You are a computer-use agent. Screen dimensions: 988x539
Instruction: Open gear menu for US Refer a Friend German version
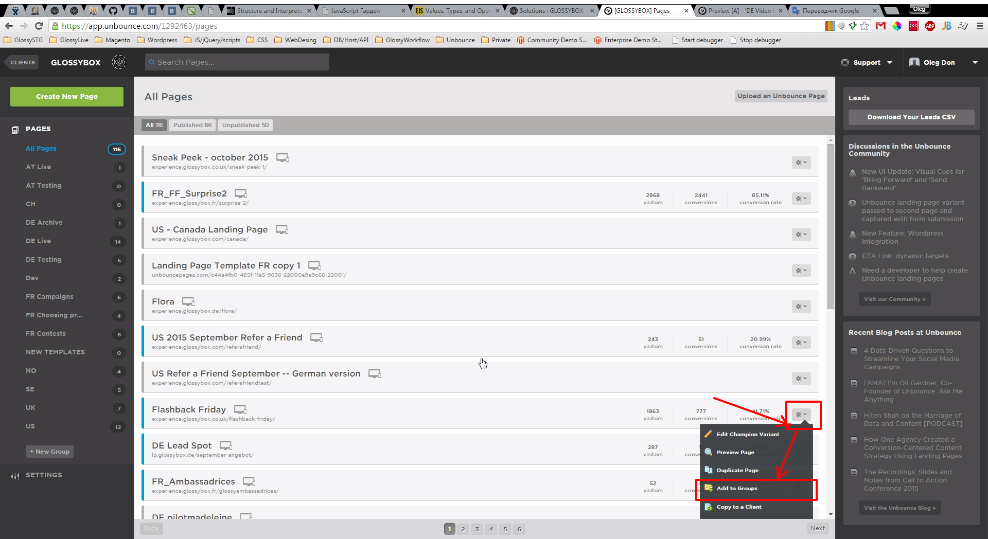pyautogui.click(x=801, y=379)
